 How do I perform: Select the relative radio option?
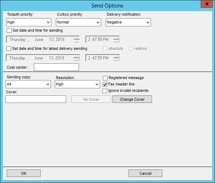coord(131,48)
